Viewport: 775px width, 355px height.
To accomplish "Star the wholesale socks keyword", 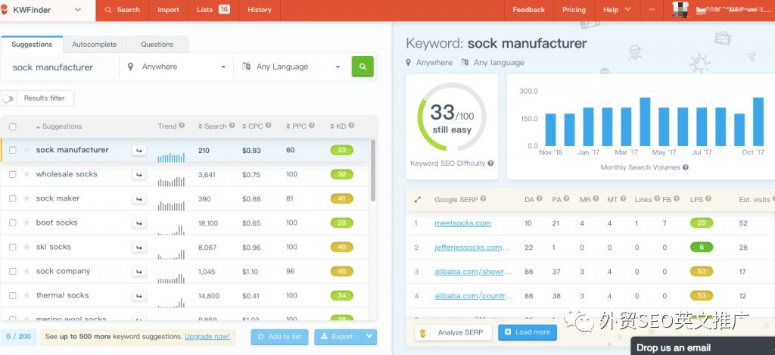I will 26,174.
